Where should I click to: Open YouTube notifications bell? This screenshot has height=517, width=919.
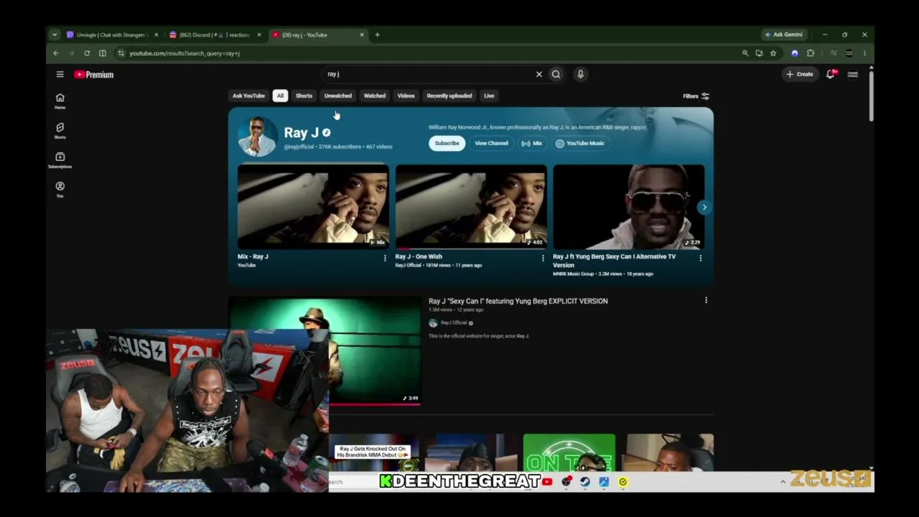click(x=831, y=74)
